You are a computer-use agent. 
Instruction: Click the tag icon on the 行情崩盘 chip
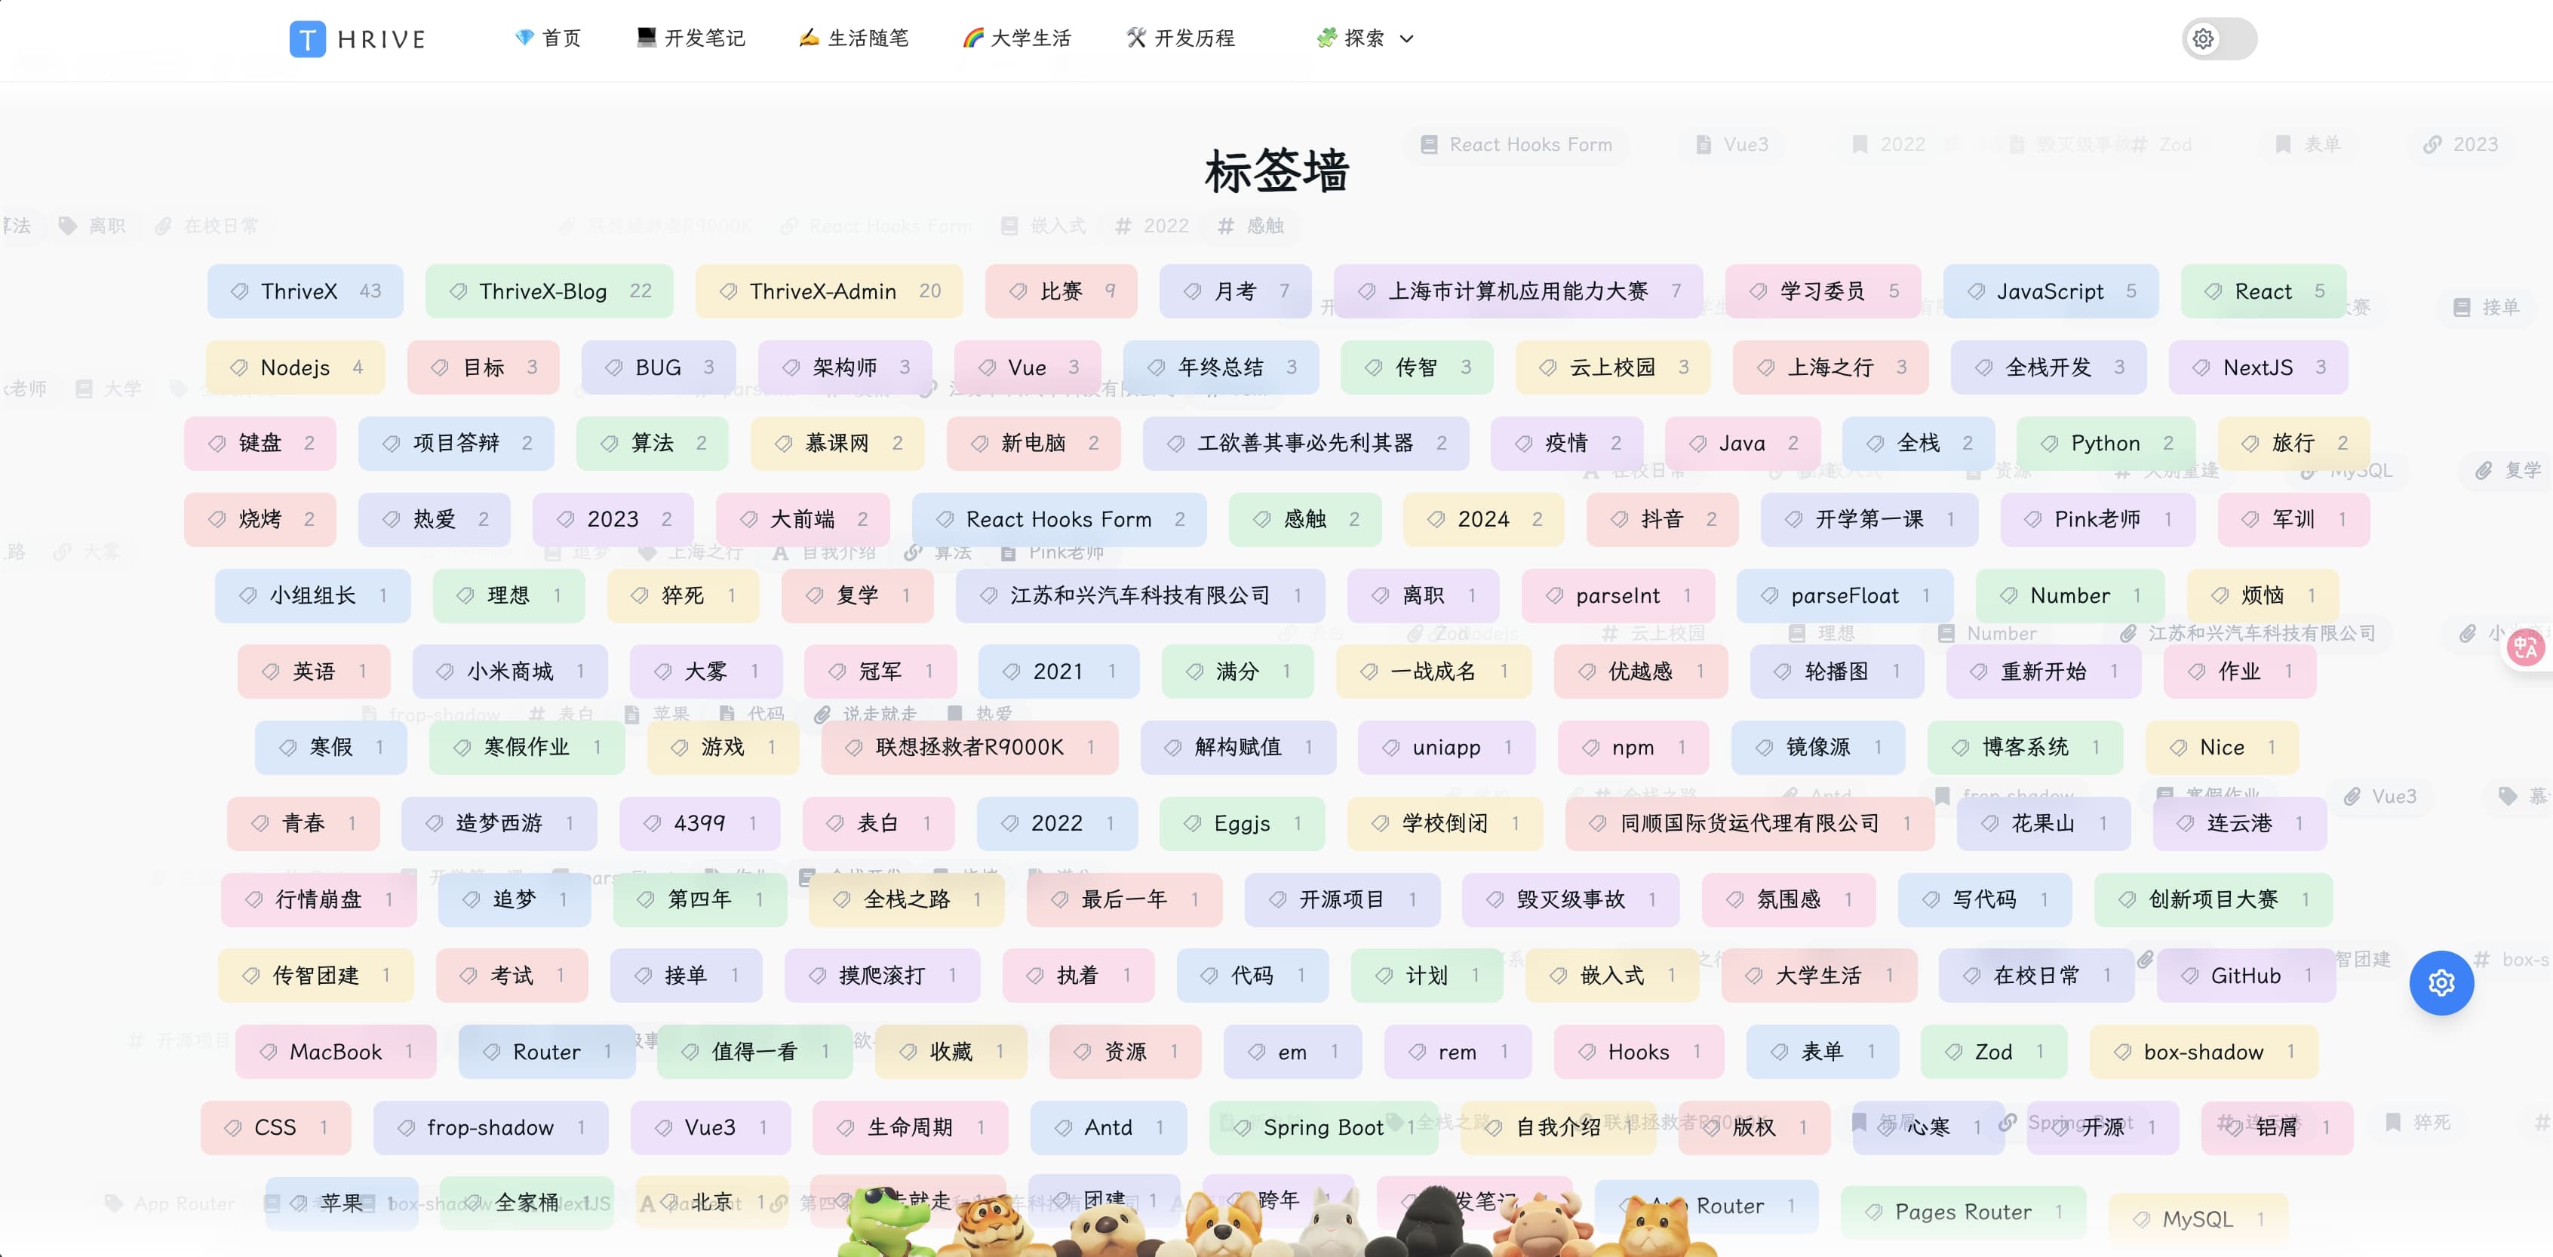253,899
